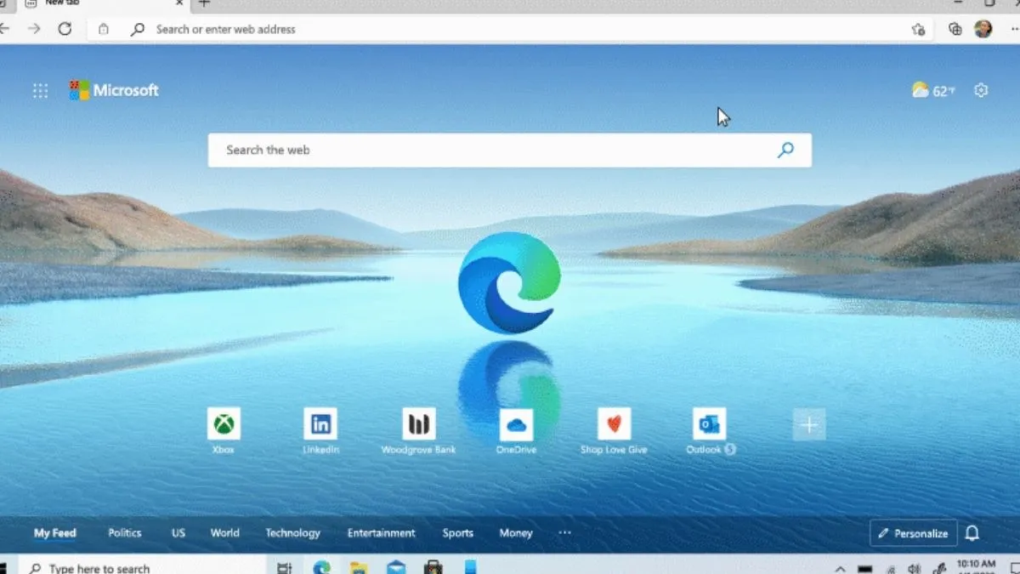Open the Woodgrove Bank quick link

tap(418, 424)
